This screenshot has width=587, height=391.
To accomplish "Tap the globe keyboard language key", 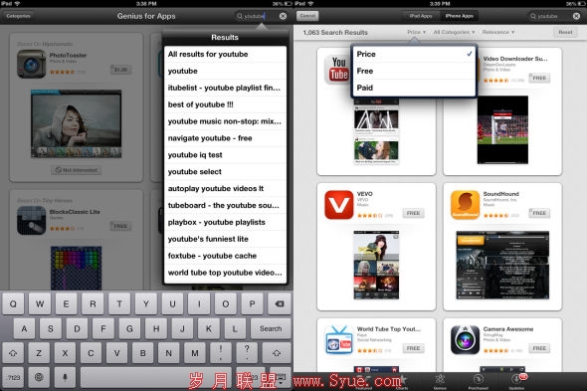I will [x=39, y=377].
